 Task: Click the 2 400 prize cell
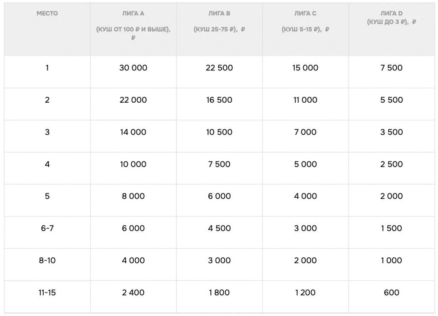tap(133, 293)
